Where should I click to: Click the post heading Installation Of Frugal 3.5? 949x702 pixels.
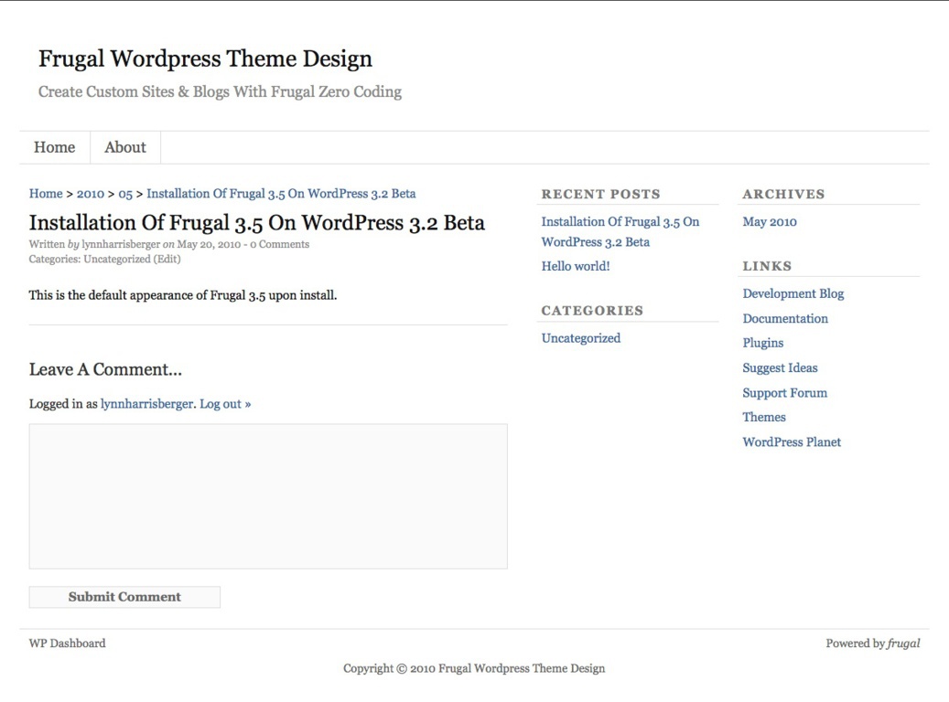pyautogui.click(x=256, y=222)
